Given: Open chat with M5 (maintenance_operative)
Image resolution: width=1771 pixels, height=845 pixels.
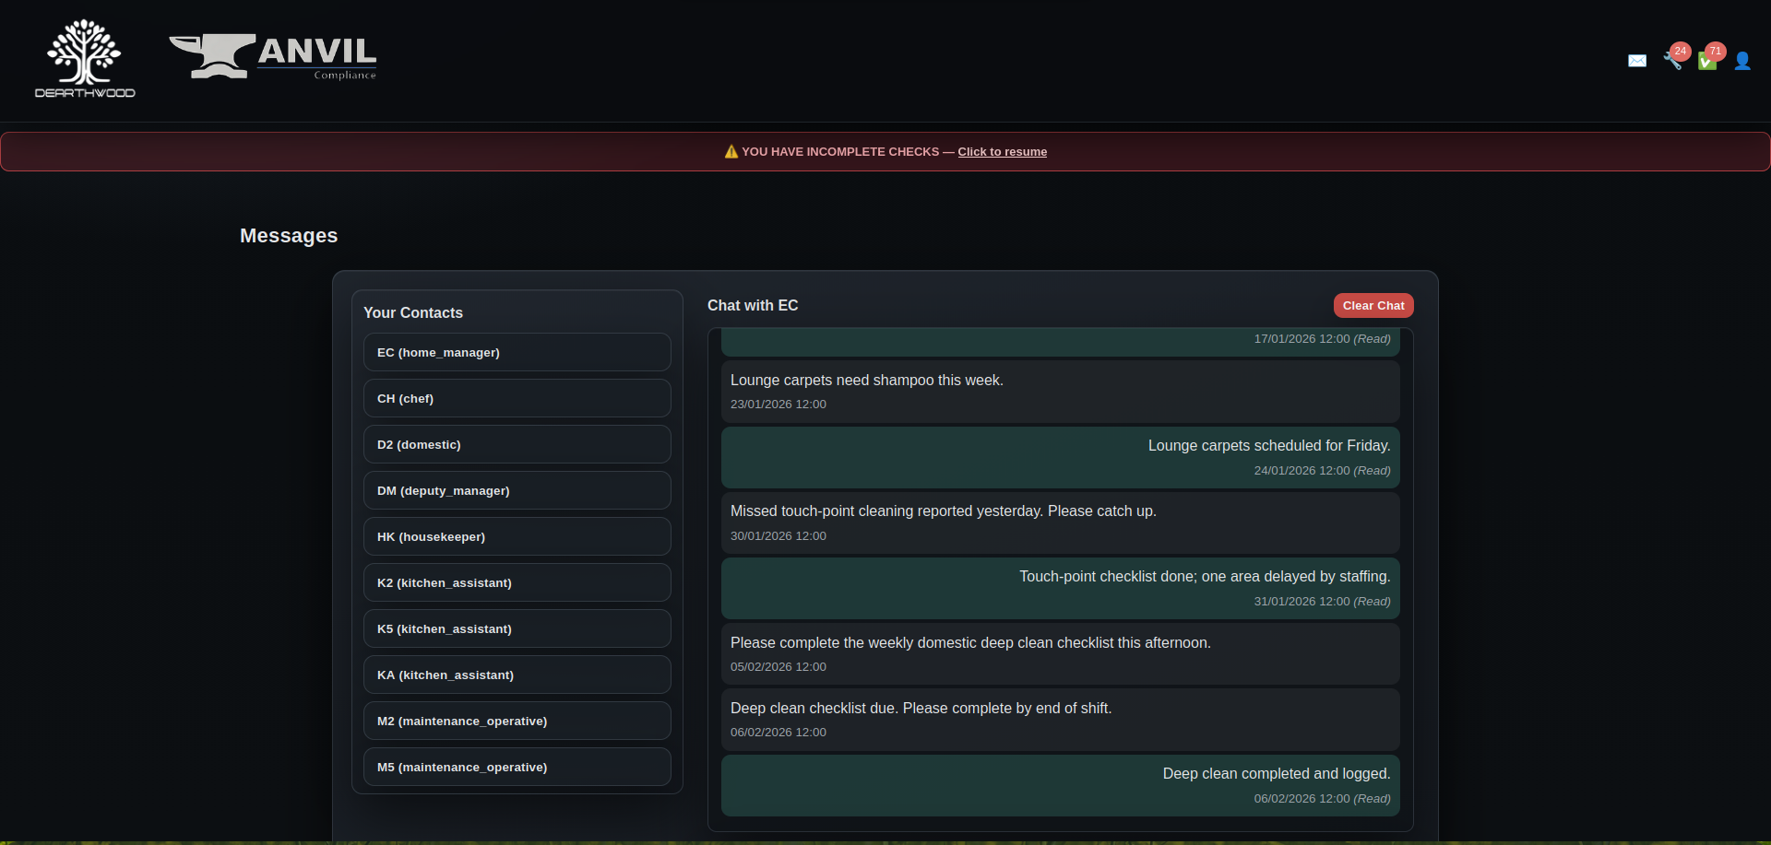Looking at the screenshot, I should [517, 767].
